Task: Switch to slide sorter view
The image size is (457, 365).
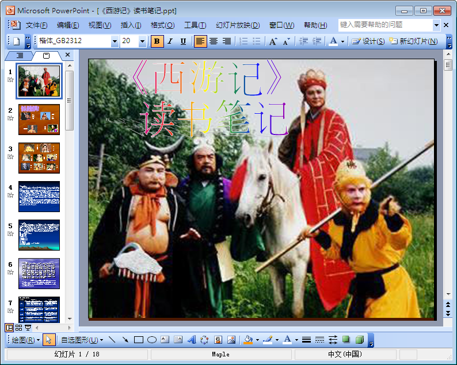Action: [x=18, y=327]
